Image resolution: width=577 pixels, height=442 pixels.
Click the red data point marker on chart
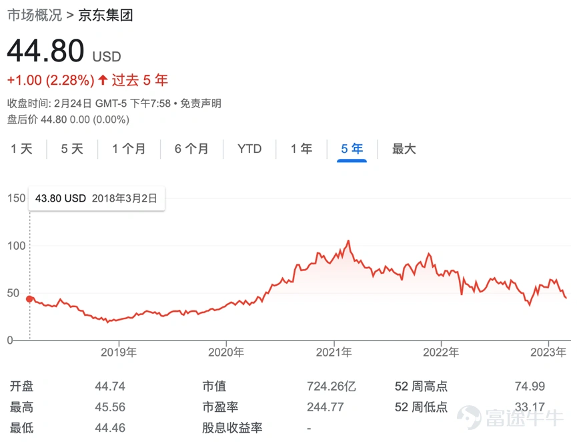coord(29,298)
